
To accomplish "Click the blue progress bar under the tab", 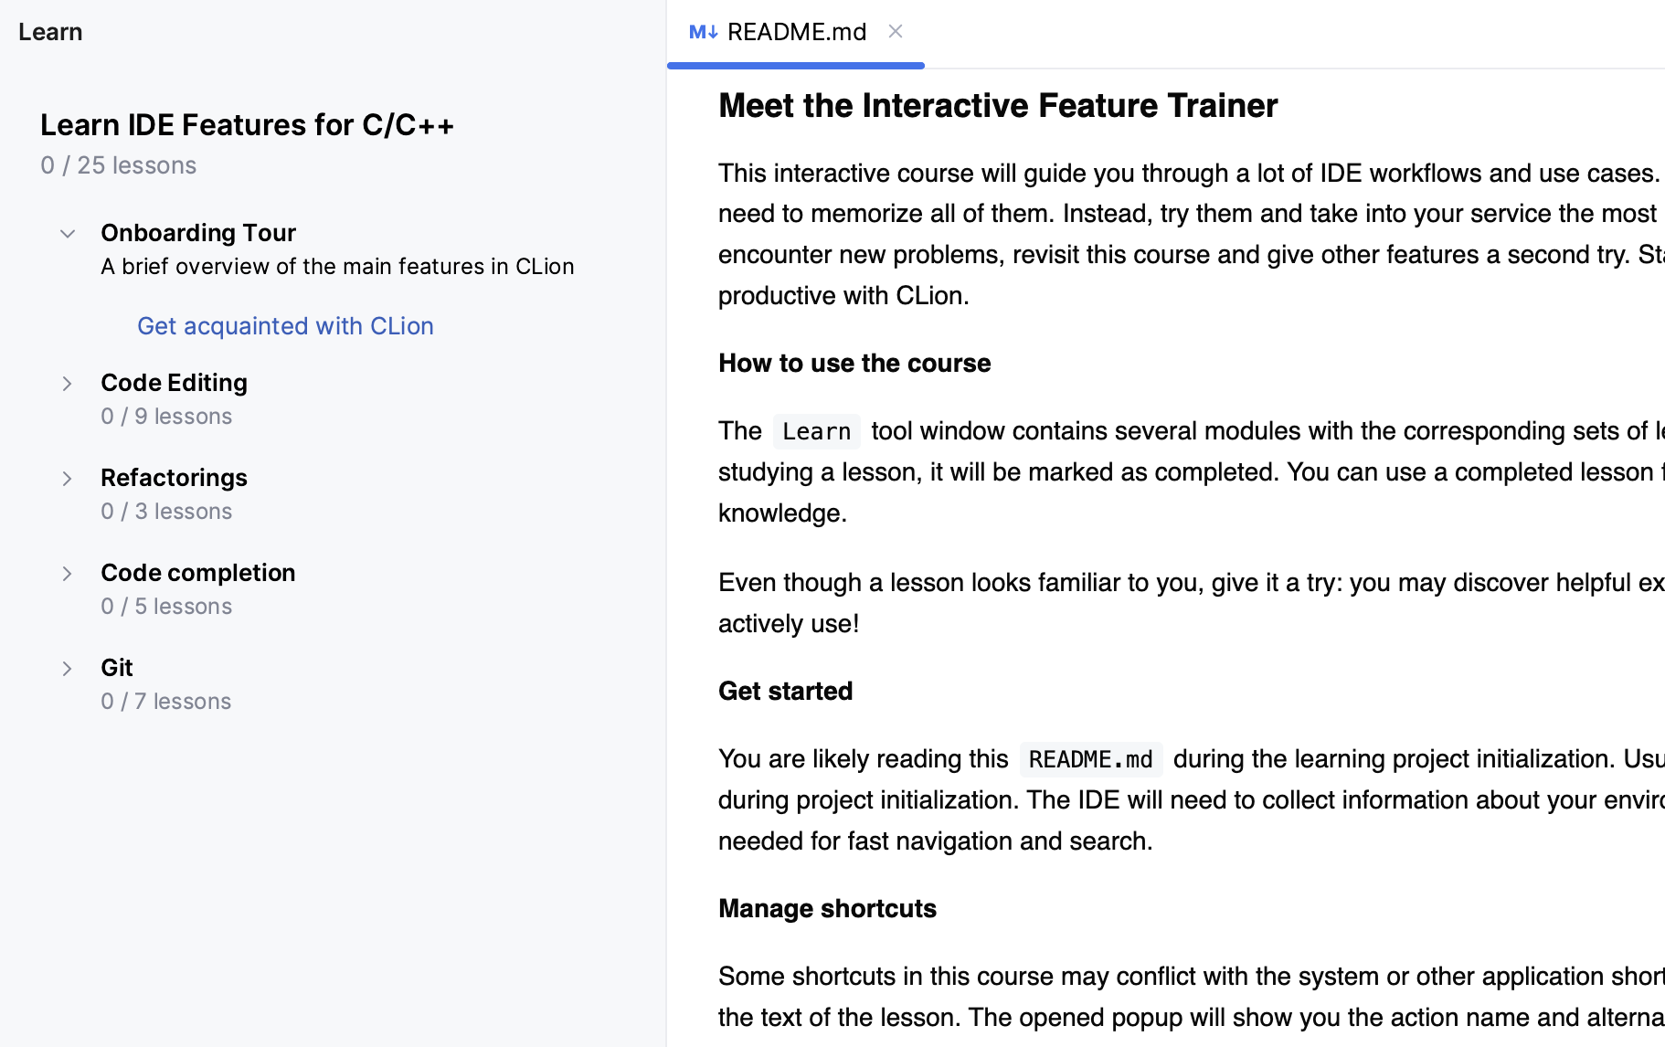I will [795, 65].
